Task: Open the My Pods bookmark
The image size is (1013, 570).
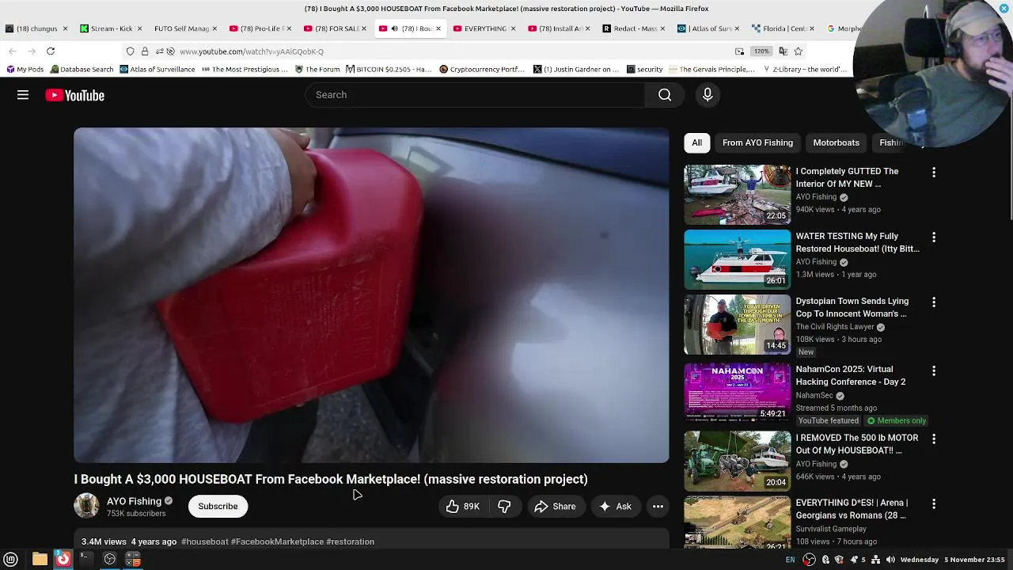Action: point(25,69)
